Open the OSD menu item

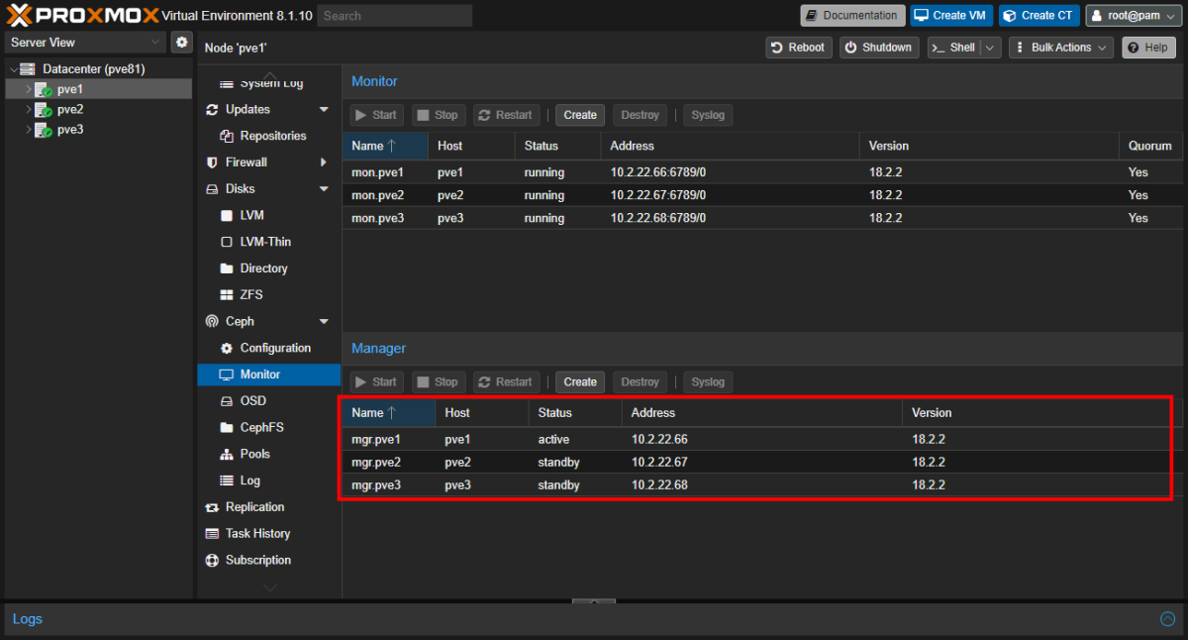[x=268, y=401]
